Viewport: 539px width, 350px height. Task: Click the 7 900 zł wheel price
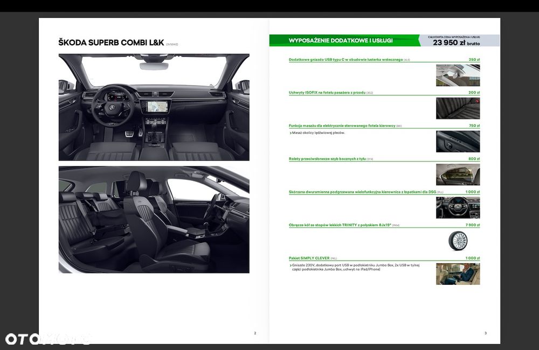point(473,225)
